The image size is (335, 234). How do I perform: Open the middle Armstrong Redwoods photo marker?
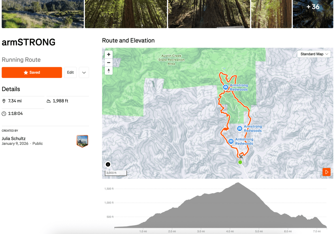pyautogui.click(x=240, y=128)
